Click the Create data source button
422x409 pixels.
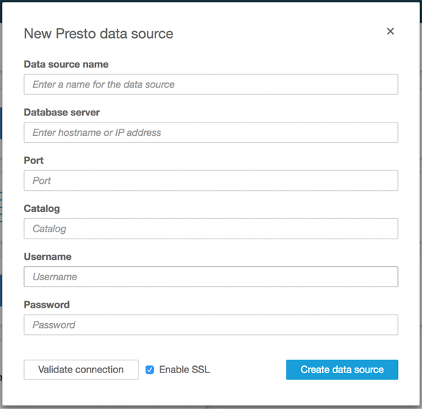click(x=342, y=370)
